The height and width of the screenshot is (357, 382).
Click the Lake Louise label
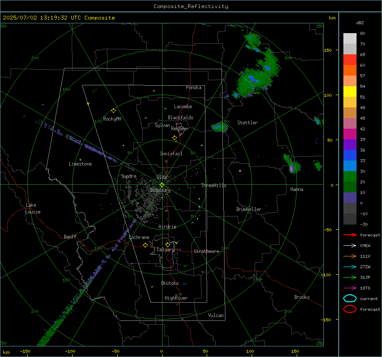pyautogui.click(x=33, y=208)
